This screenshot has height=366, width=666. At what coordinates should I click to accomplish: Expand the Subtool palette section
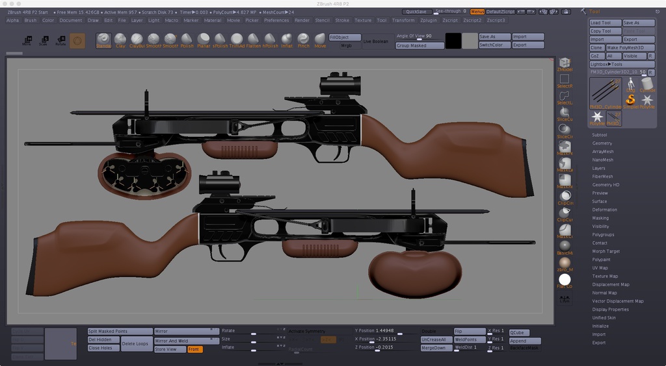point(599,135)
